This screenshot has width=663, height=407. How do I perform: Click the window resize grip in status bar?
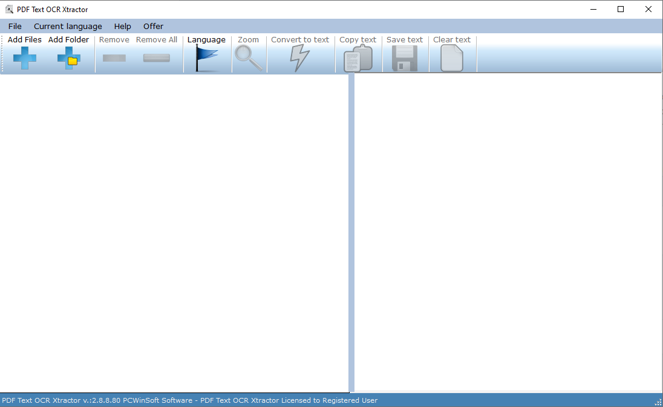(x=658, y=402)
